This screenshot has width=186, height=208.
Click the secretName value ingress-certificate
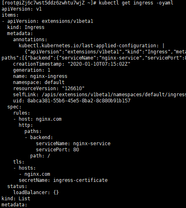coord(80,180)
